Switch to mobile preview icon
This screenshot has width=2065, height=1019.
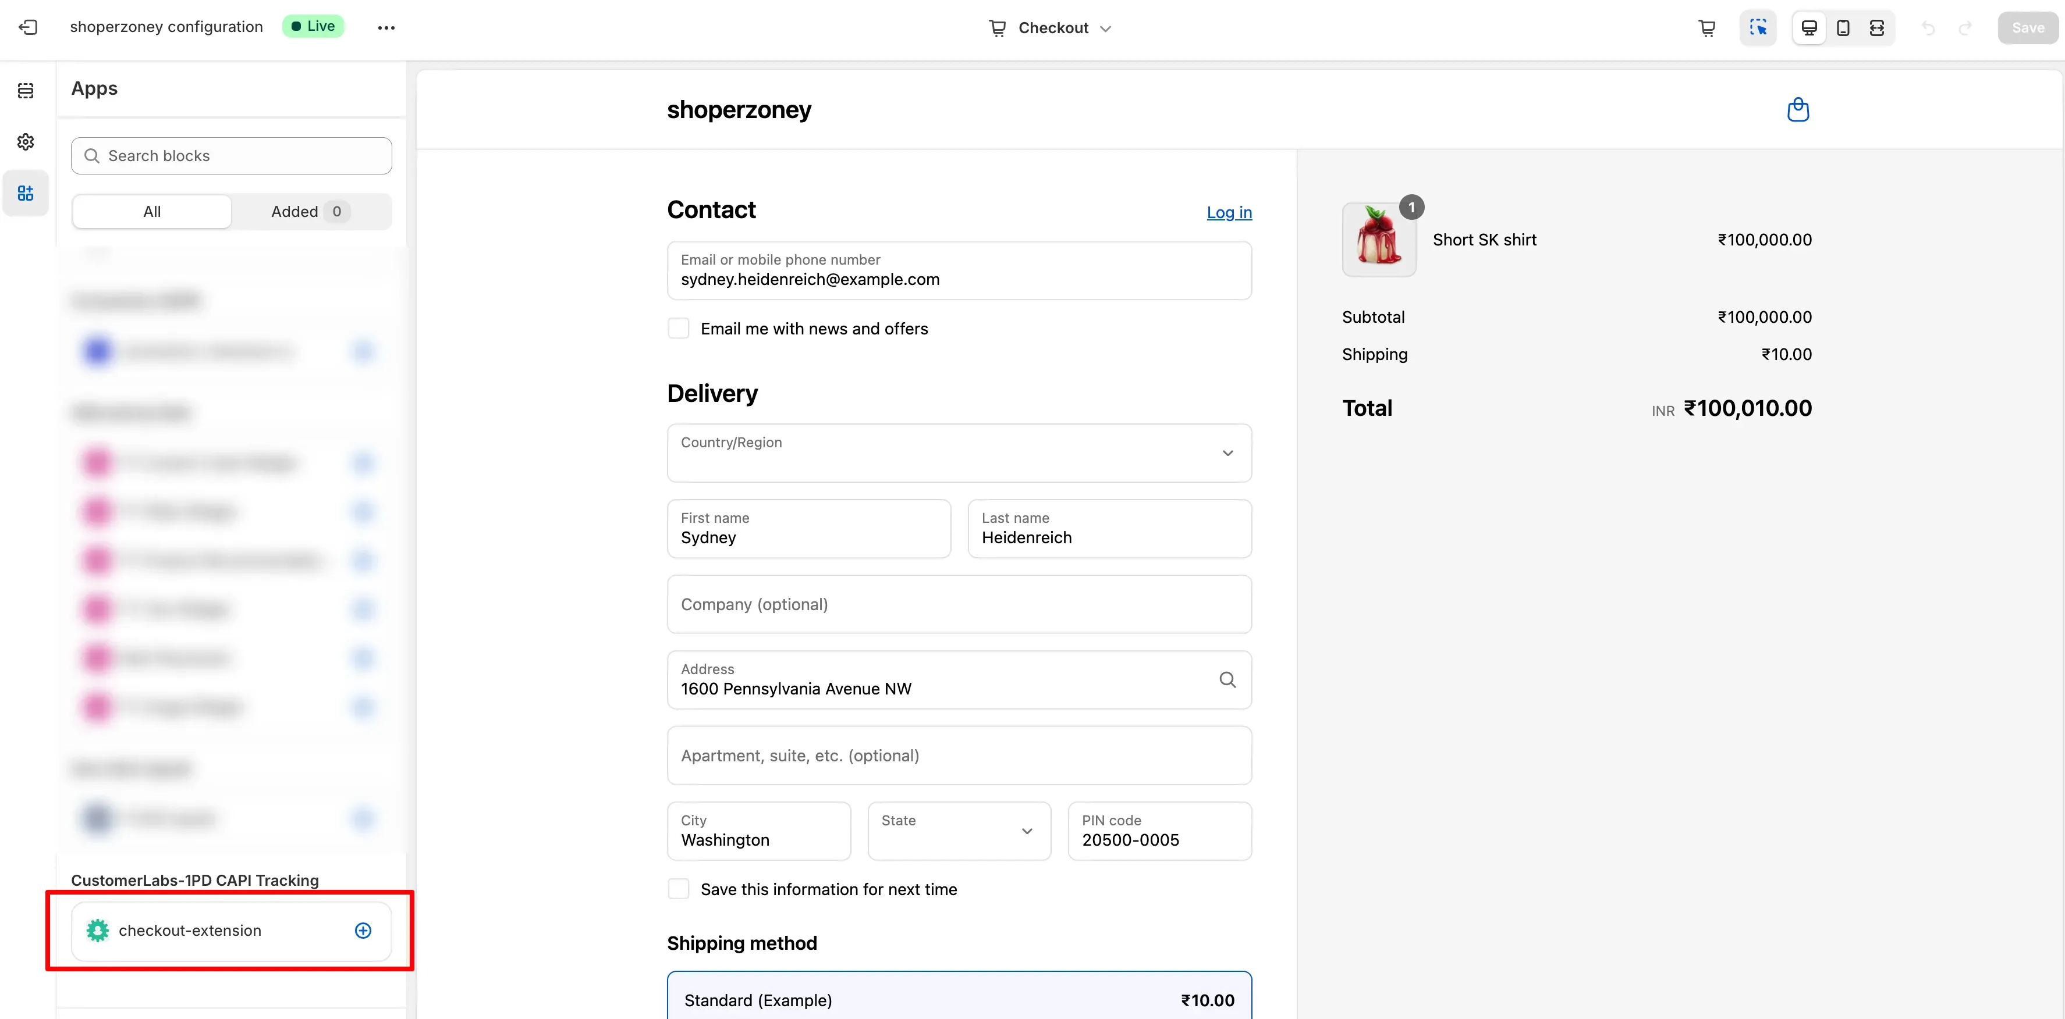[1843, 28]
